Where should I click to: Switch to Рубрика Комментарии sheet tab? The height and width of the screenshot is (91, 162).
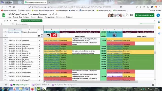point(66,85)
